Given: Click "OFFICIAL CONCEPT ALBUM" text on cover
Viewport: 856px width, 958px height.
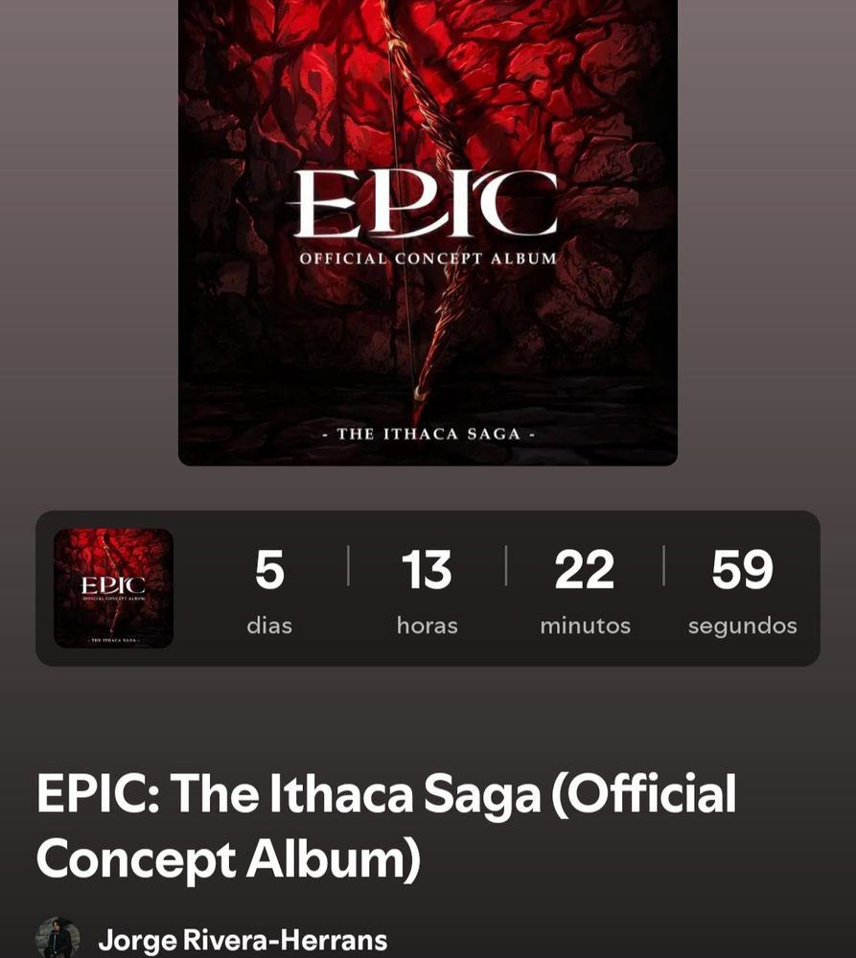Looking at the screenshot, I should [x=428, y=259].
